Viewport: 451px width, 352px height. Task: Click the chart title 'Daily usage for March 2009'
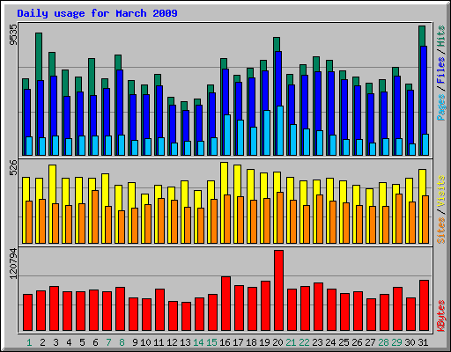click(x=97, y=13)
